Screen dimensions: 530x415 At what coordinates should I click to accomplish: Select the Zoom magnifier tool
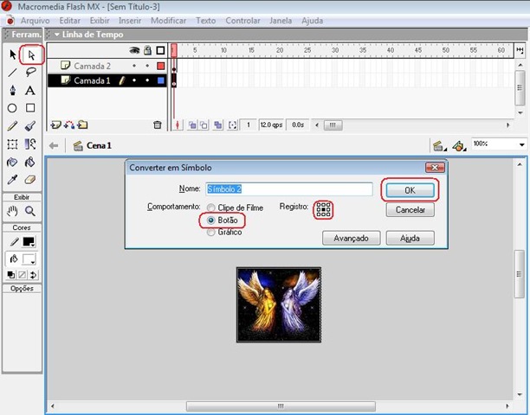click(30, 211)
